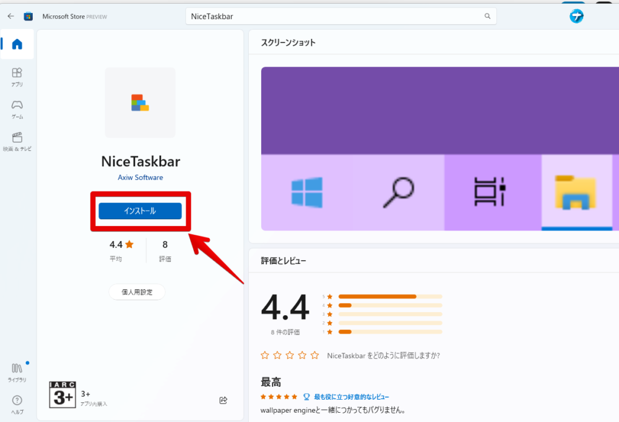Click the share icon for NiceTaskbar
The width and height of the screenshot is (619, 422).
[223, 400]
